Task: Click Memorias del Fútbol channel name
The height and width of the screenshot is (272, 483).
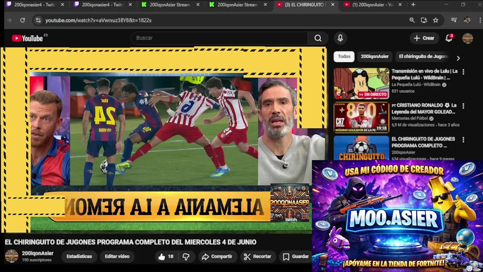Action: pyautogui.click(x=410, y=118)
